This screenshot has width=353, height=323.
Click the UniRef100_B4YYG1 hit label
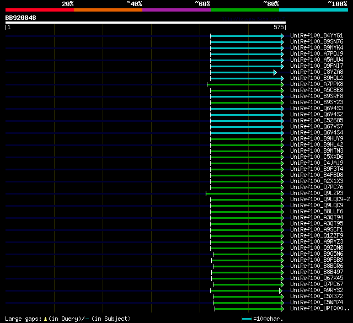pyautogui.click(x=317, y=35)
